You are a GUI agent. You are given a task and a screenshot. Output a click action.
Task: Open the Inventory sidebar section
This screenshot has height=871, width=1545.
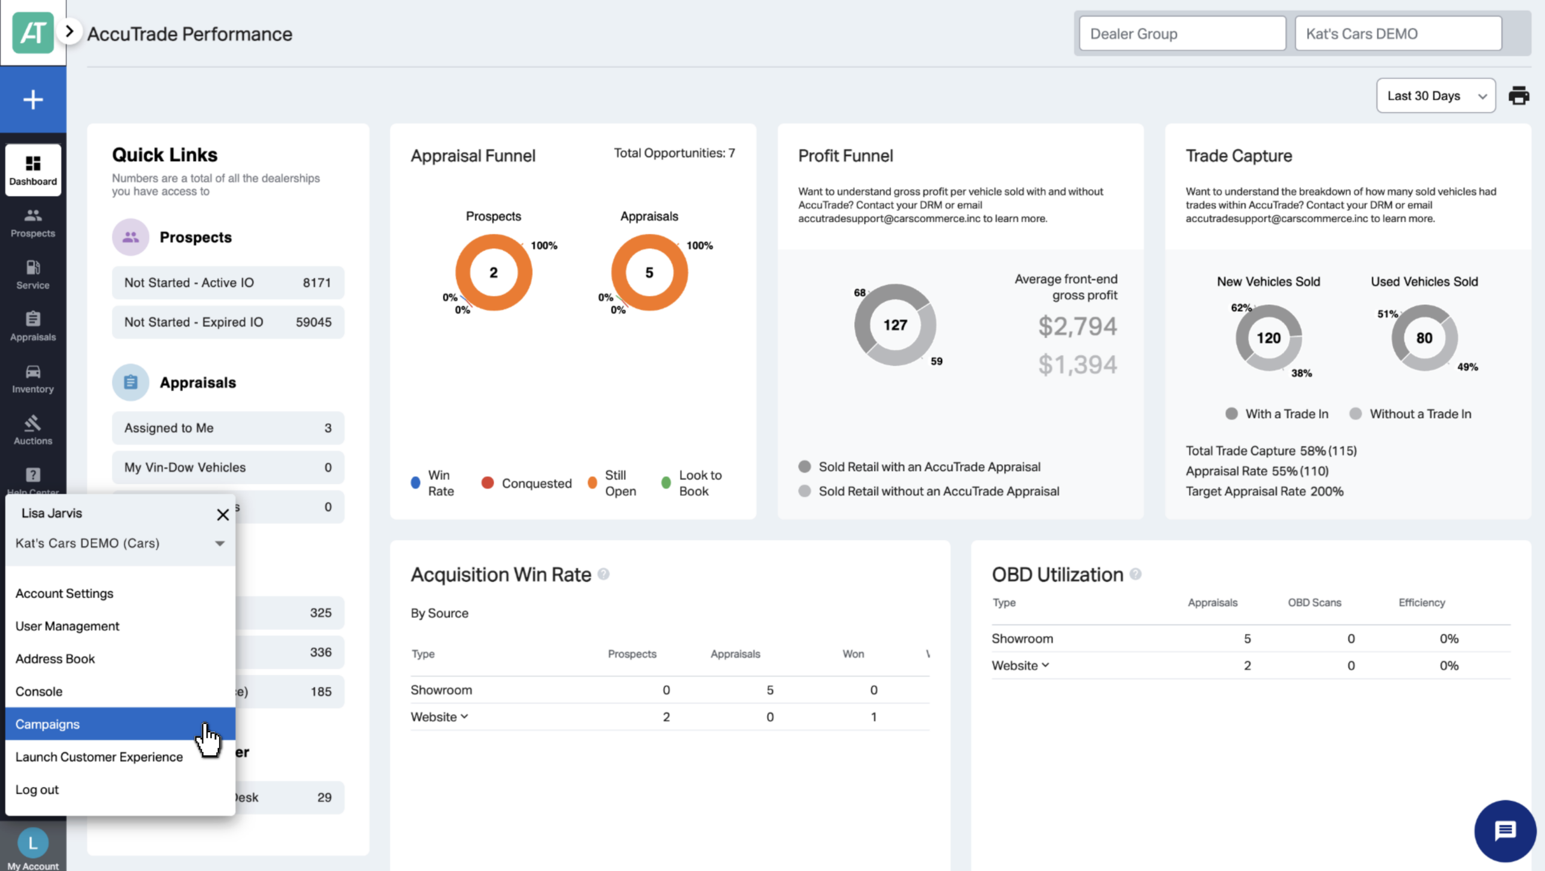[x=33, y=378]
